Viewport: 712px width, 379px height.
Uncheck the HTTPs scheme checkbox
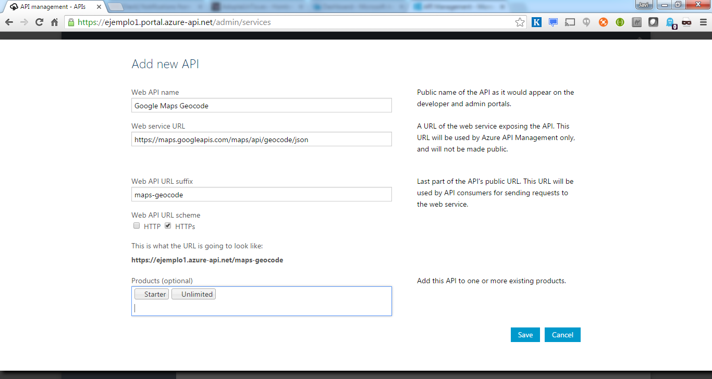pyautogui.click(x=167, y=225)
